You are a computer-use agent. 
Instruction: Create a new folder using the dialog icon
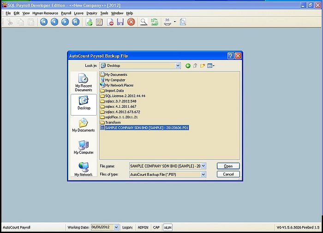[203, 66]
